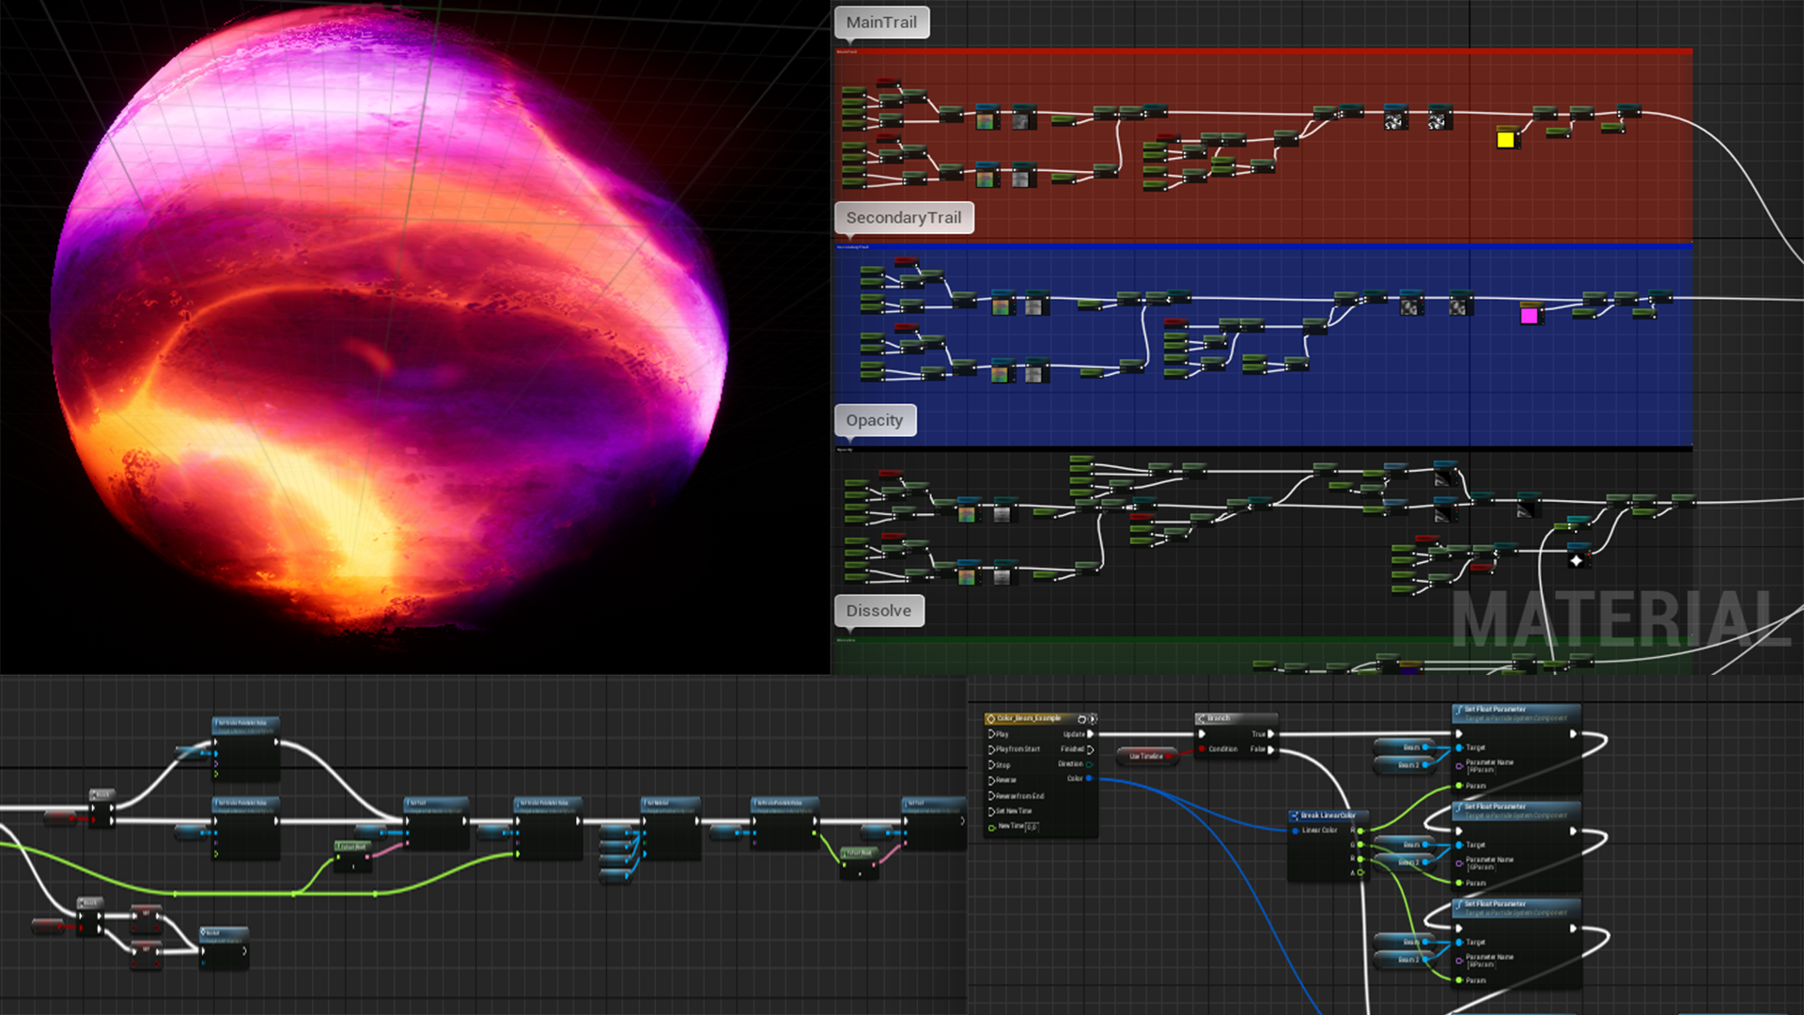
Task: Click the True execution pin on the Branch node
Action: 1270,734
